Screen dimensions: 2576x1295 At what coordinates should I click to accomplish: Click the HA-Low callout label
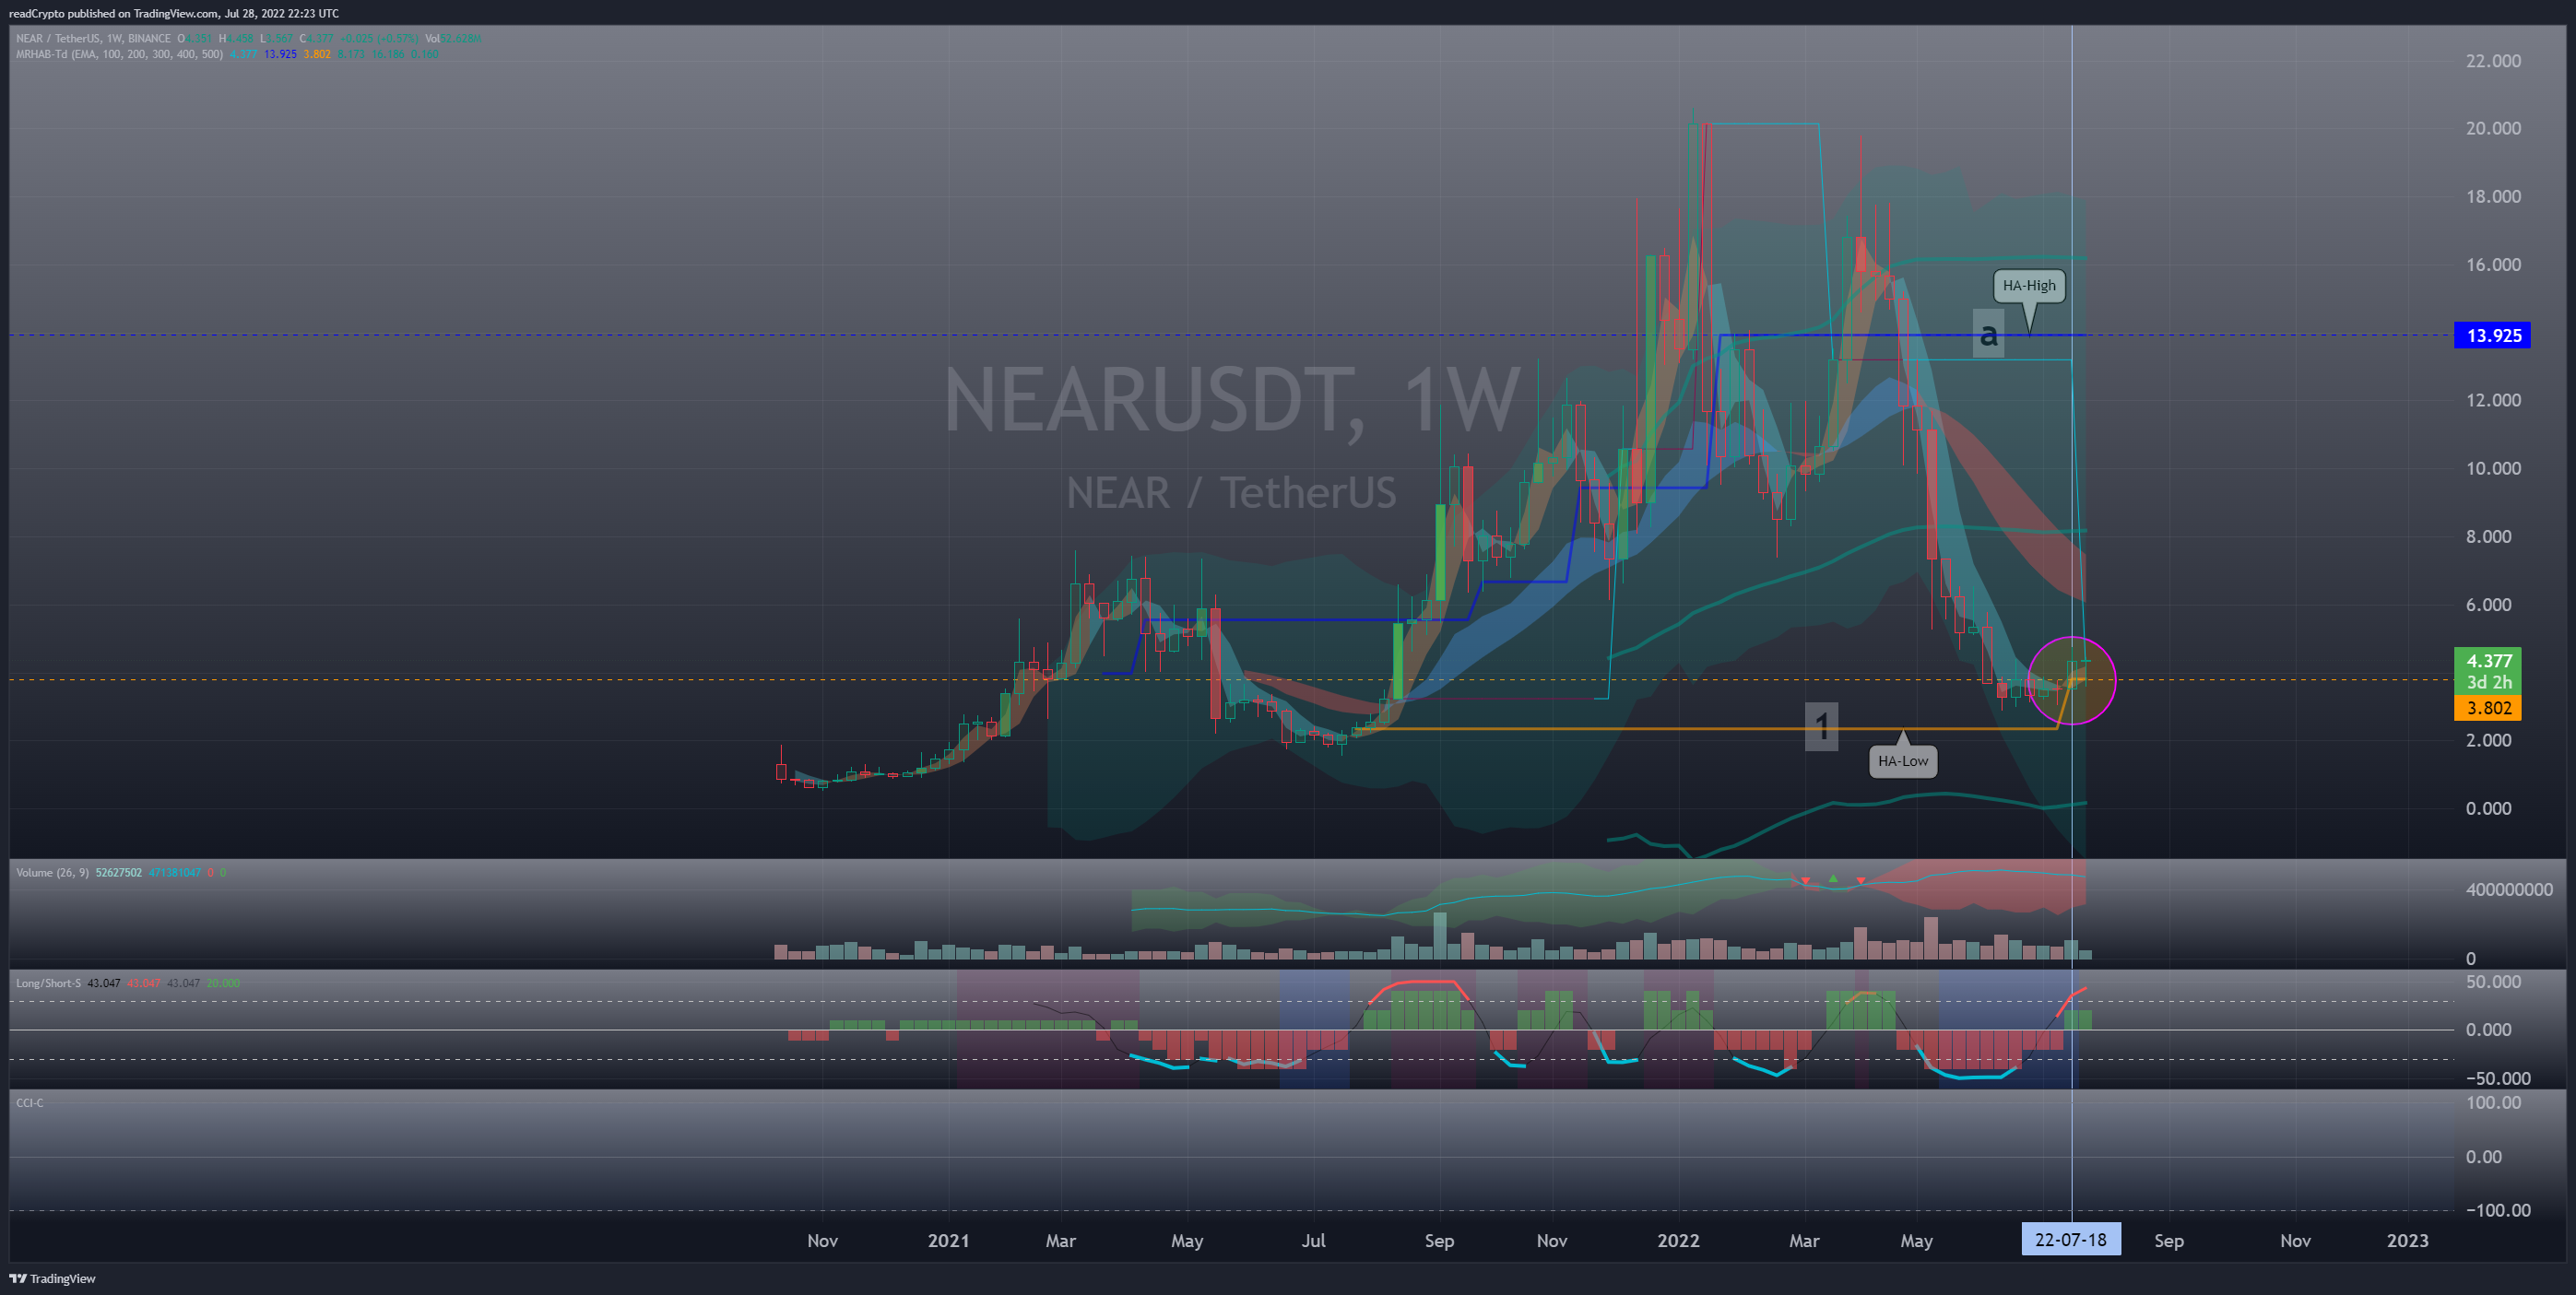(x=1902, y=761)
